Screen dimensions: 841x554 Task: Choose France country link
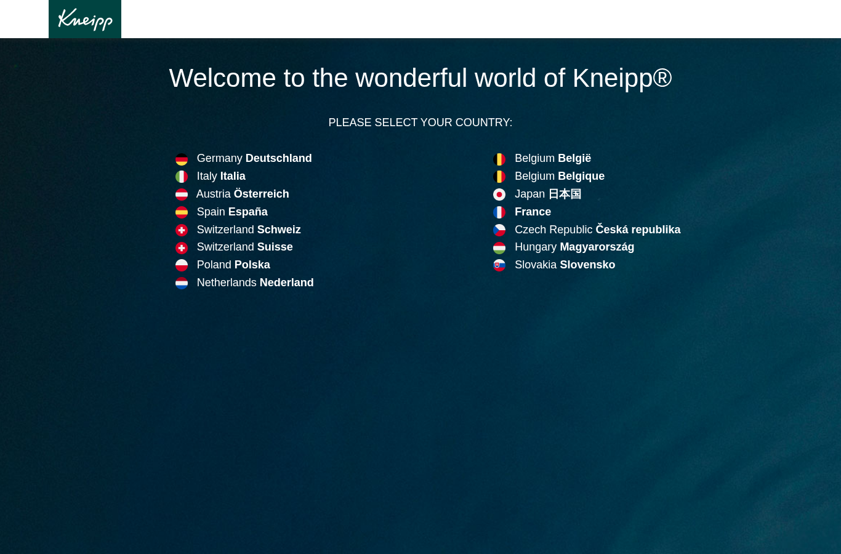(x=533, y=212)
